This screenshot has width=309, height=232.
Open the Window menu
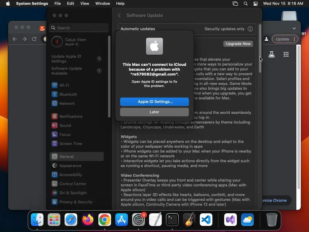click(103, 4)
